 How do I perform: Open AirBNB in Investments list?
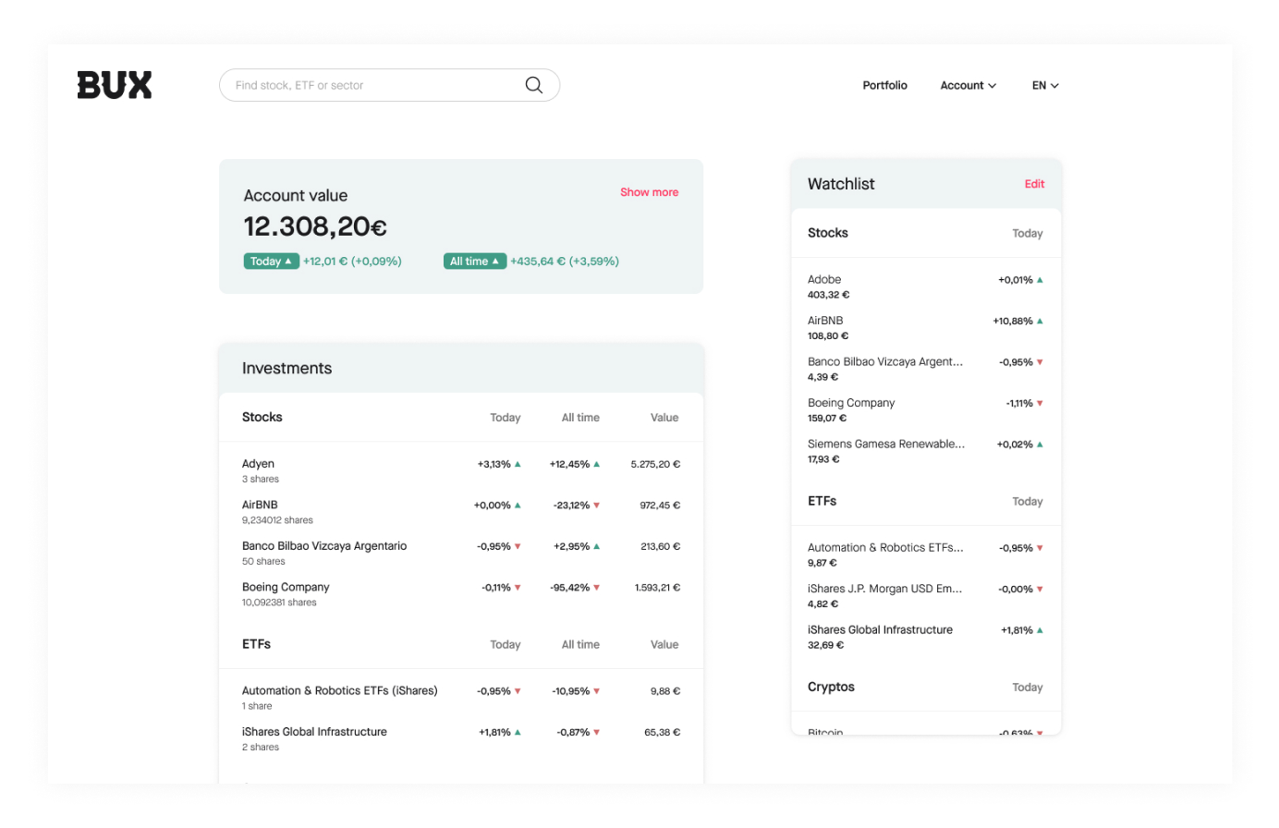coord(461,512)
